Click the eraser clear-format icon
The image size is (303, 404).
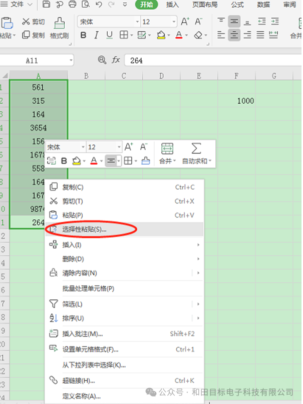tap(198, 35)
